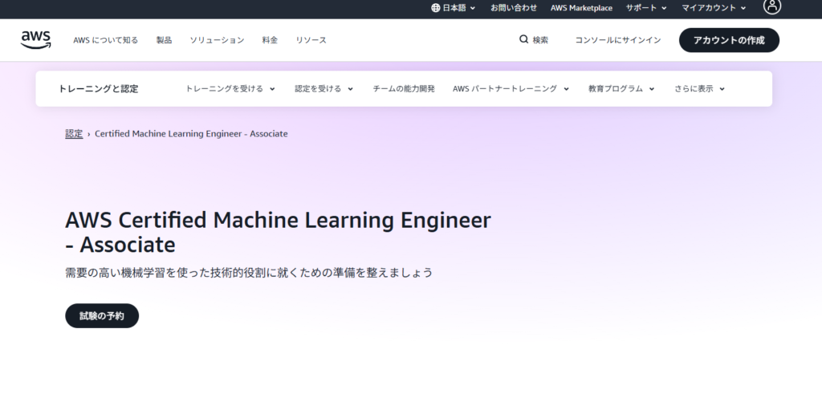Screen dimensions: 822x414
Task: Click the 試験の予約 button
Action: [102, 316]
